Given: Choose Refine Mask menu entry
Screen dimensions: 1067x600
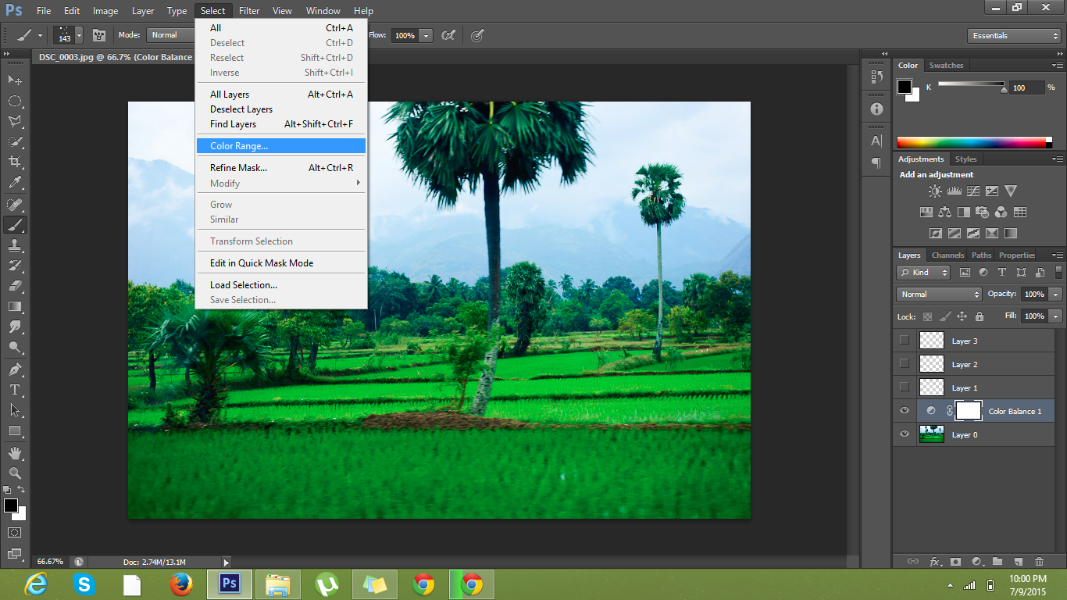Looking at the screenshot, I should coord(280,168).
